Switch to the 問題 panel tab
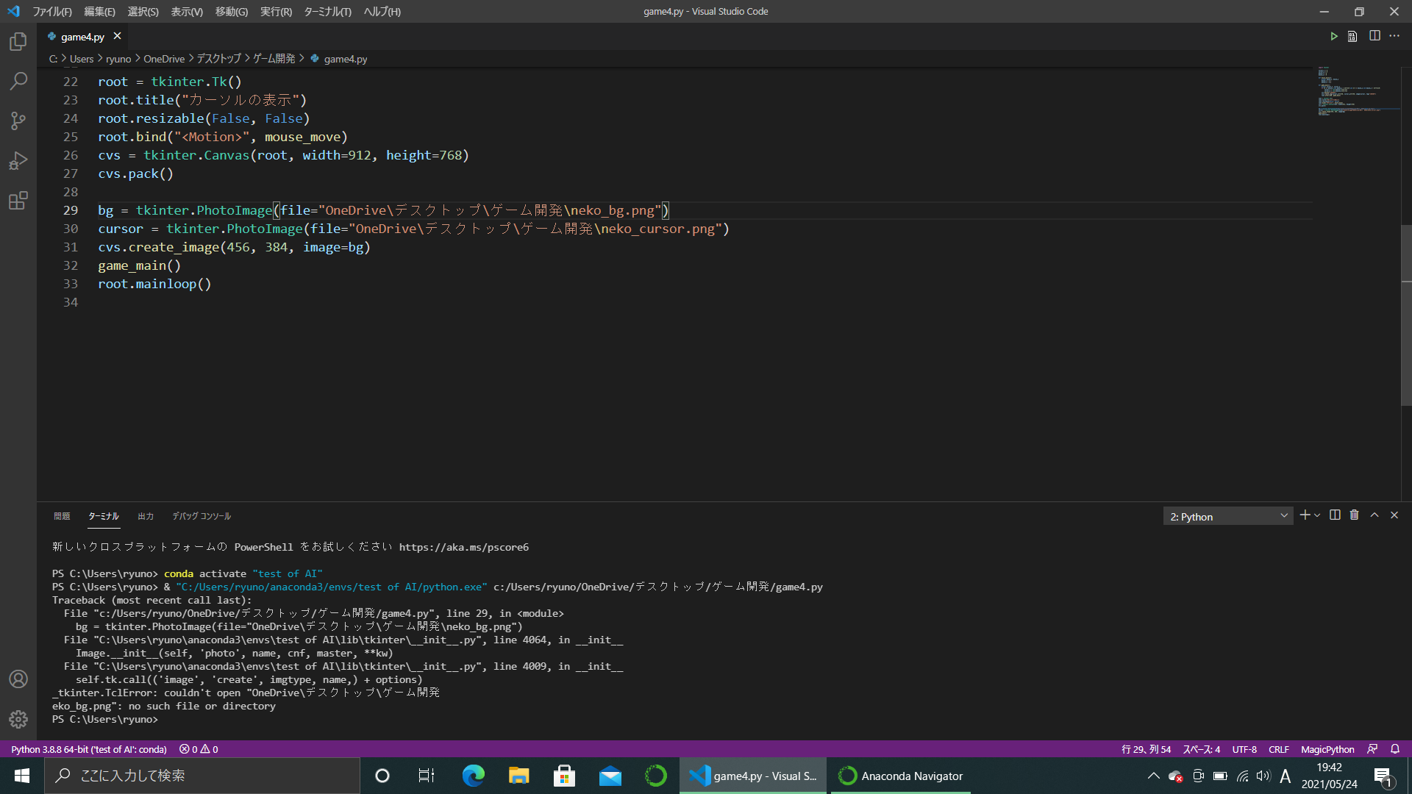The image size is (1412, 794). coord(62,516)
